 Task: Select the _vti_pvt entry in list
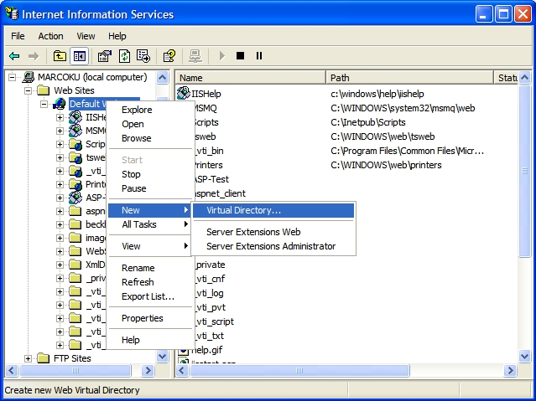coord(211,307)
